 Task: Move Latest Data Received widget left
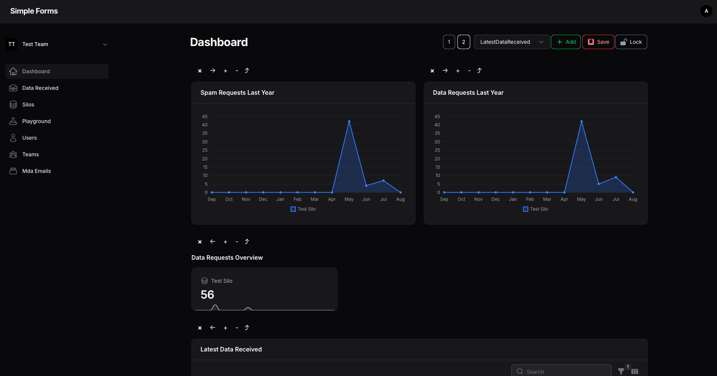(212, 328)
